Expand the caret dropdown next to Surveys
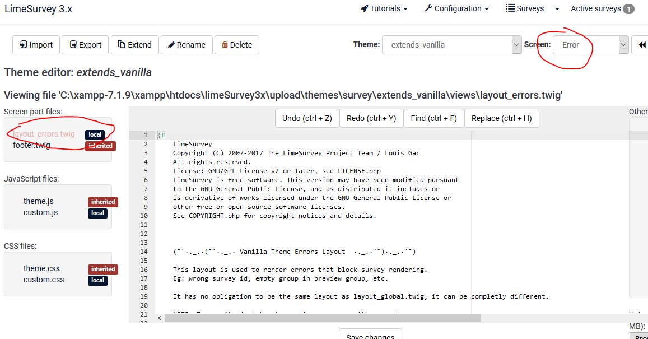Viewport: 648px width, 339px height. coord(557,8)
